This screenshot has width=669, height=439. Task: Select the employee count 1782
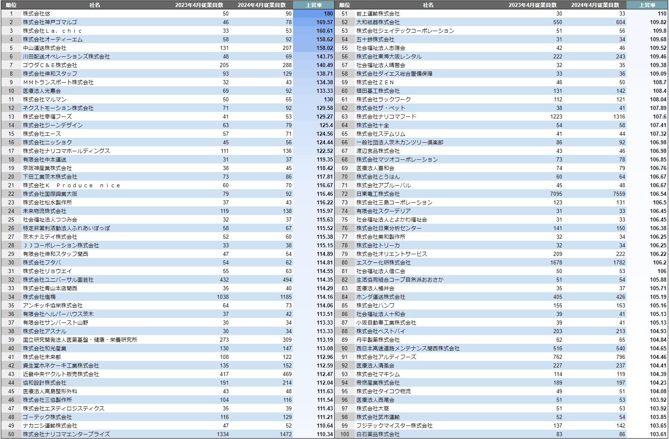click(619, 262)
